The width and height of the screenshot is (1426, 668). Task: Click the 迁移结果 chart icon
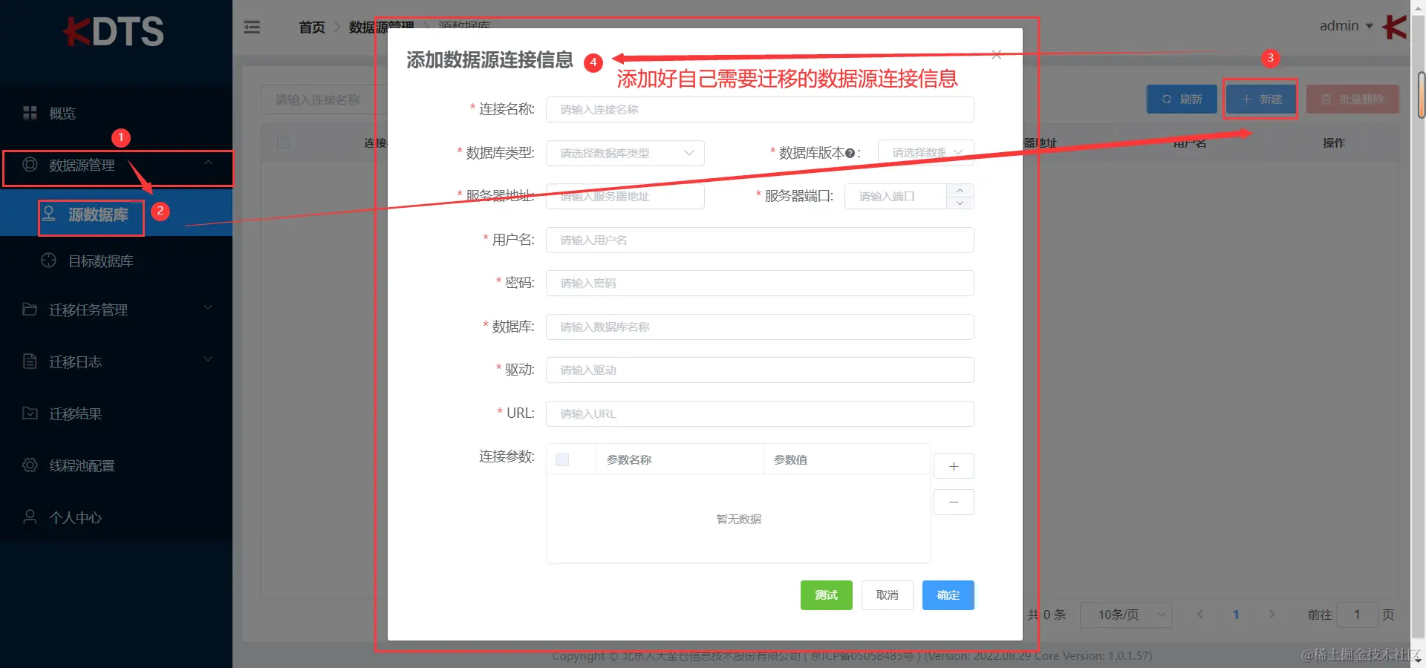[x=30, y=413]
